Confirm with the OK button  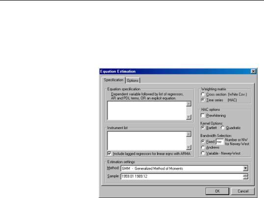point(217,191)
